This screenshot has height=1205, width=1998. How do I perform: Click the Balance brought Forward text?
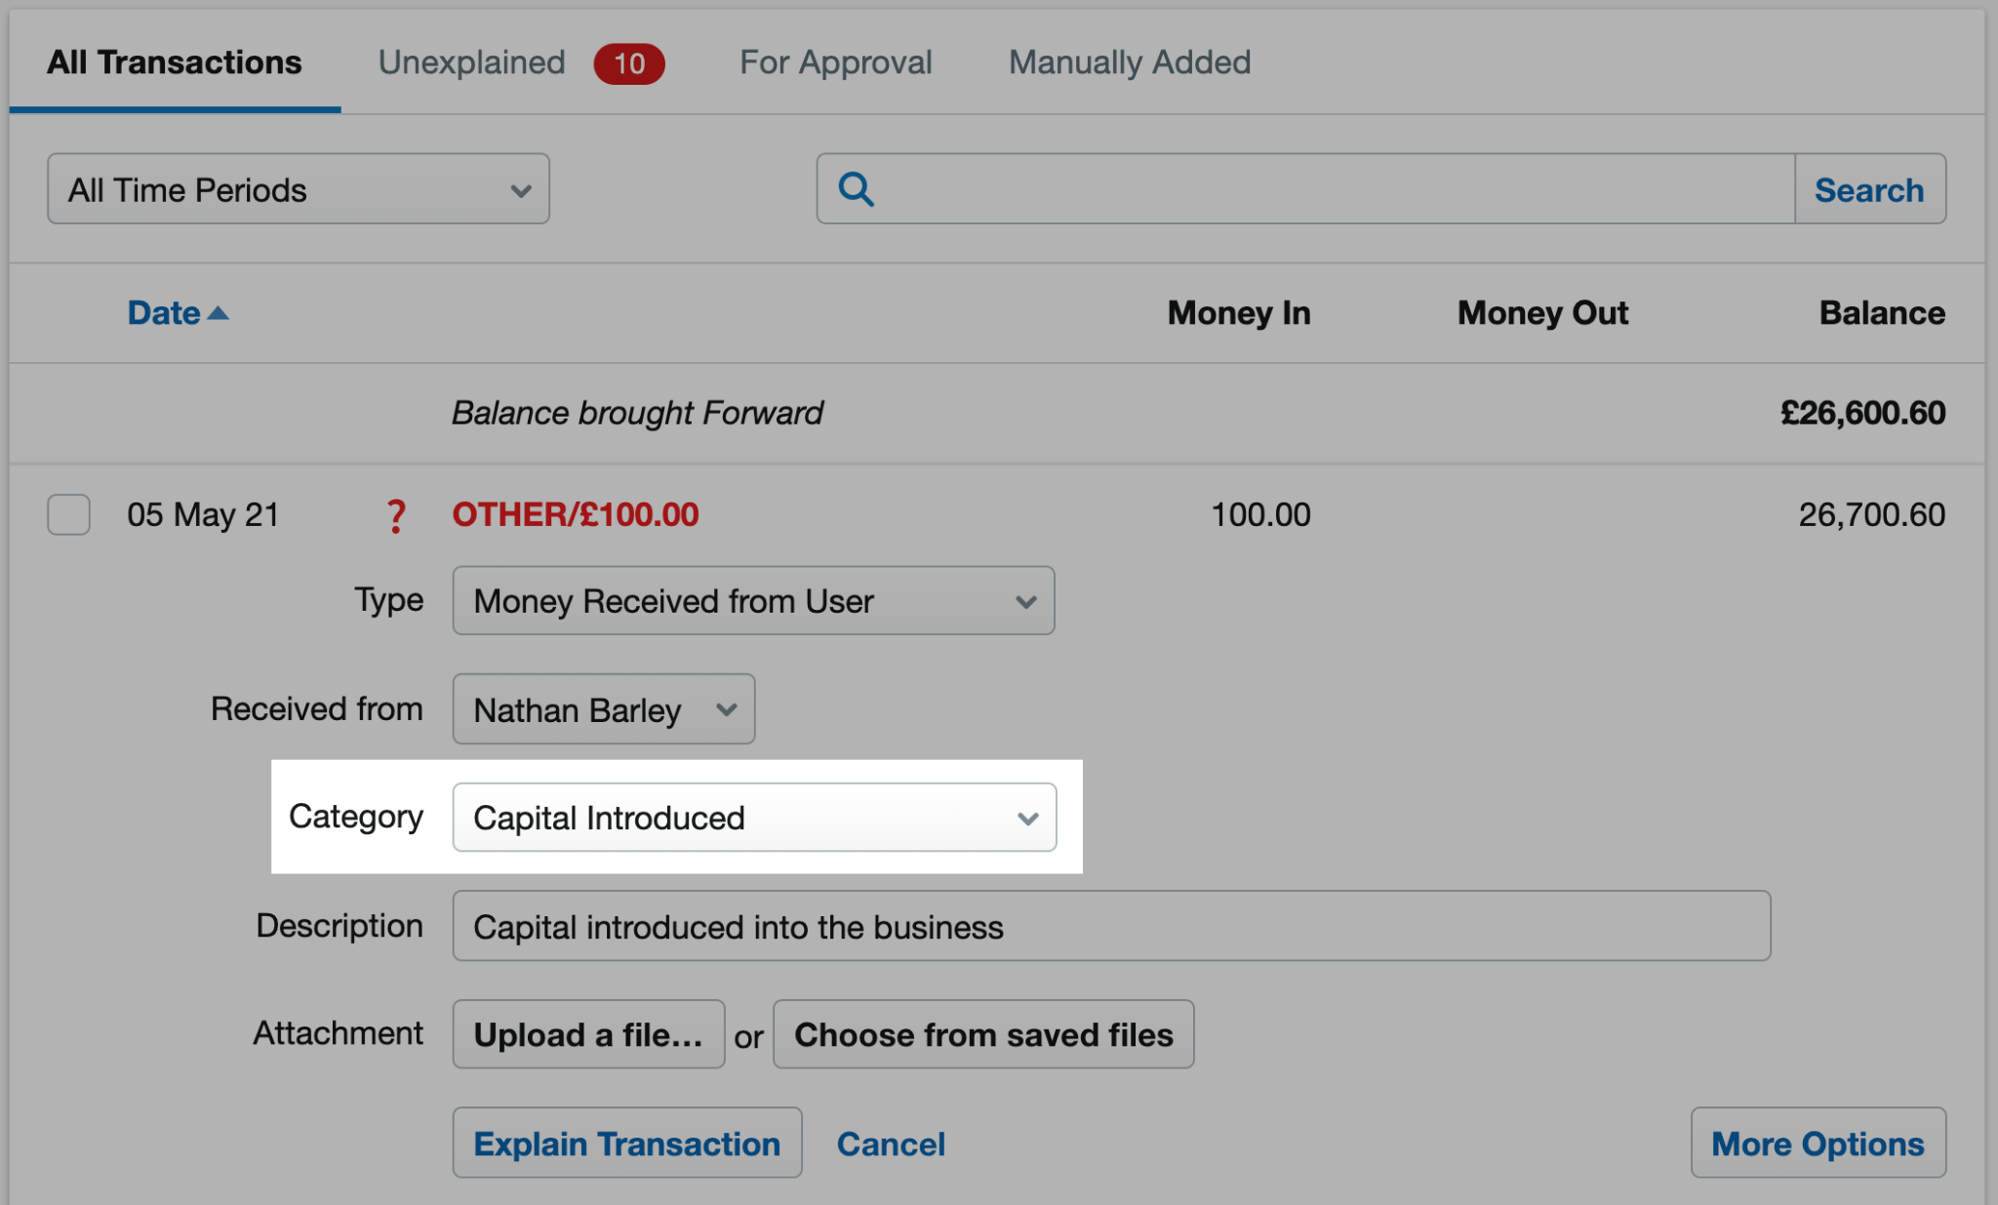pos(637,413)
